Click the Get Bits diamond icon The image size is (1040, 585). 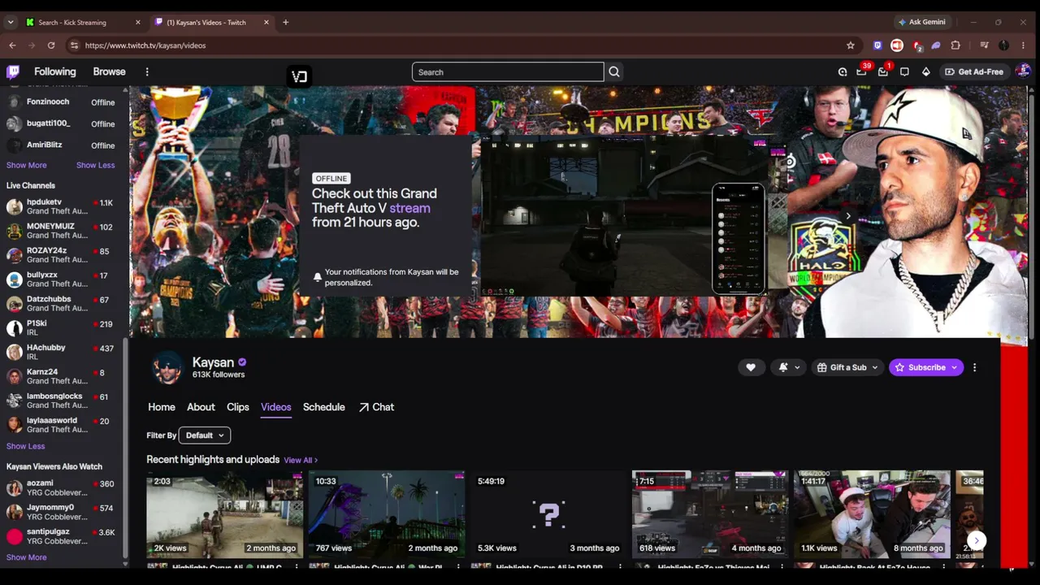(925, 71)
